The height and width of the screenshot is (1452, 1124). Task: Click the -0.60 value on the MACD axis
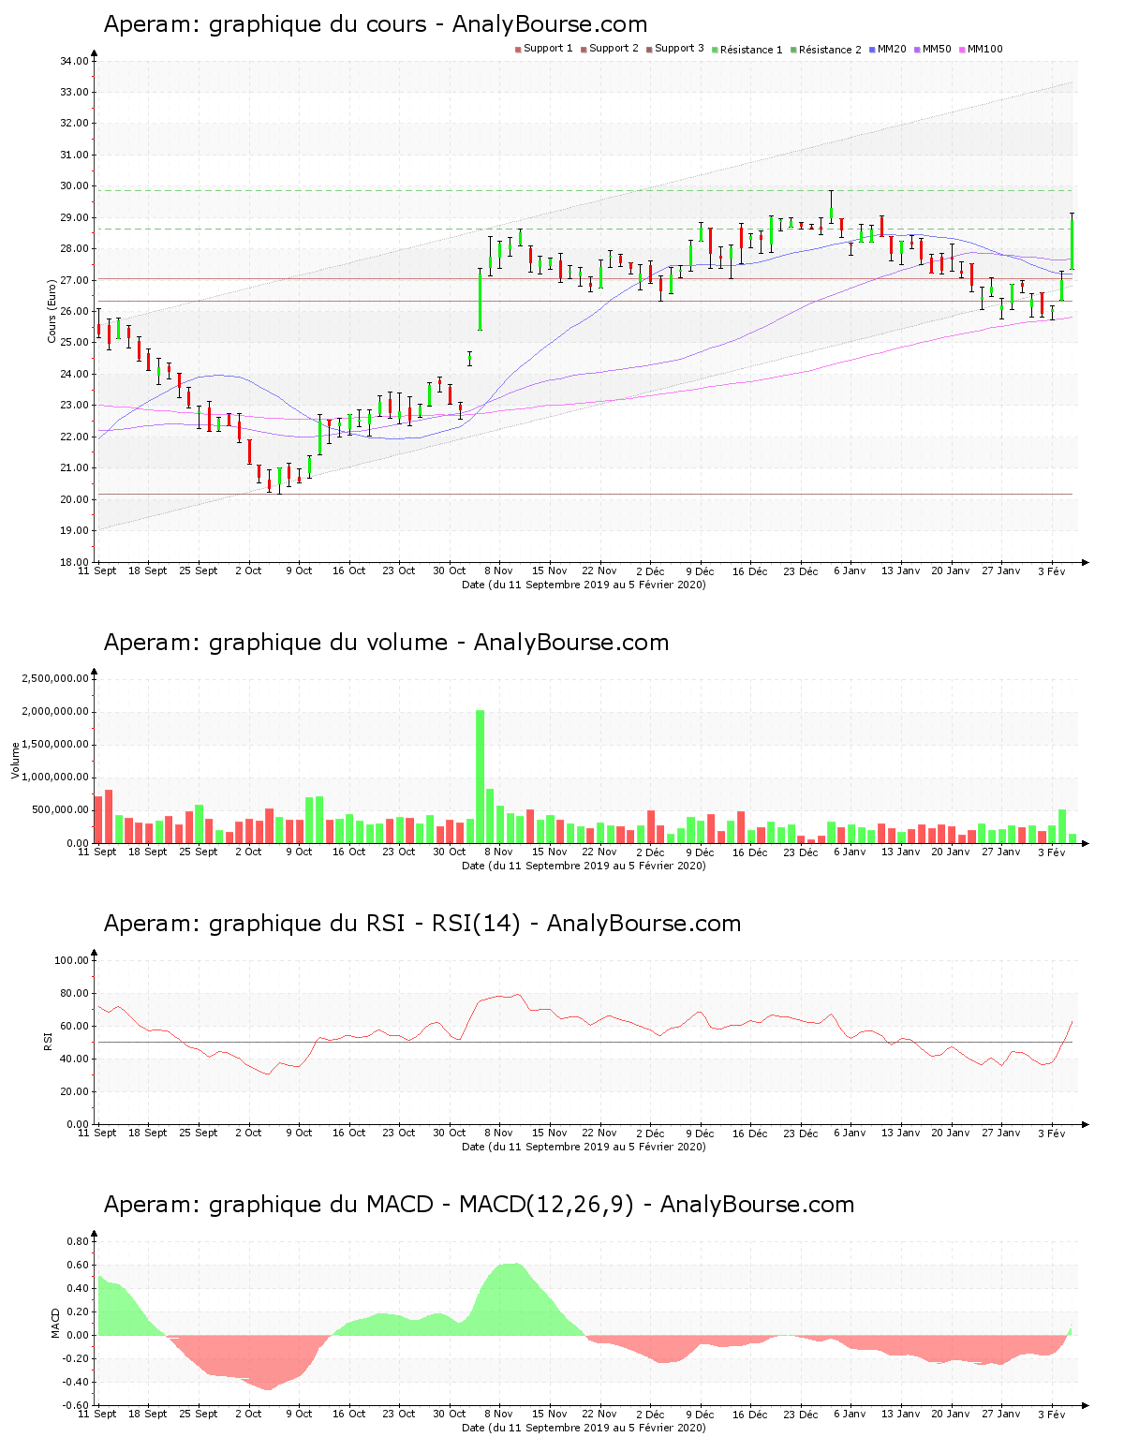coord(76,1405)
